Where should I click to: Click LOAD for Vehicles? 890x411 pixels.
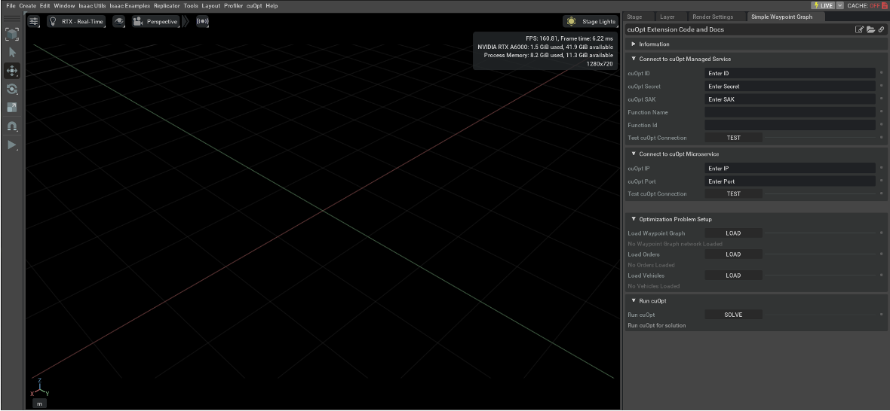click(733, 276)
